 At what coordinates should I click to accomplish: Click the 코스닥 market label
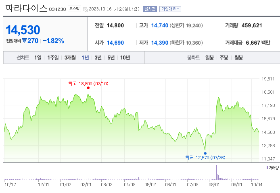click(x=74, y=9)
